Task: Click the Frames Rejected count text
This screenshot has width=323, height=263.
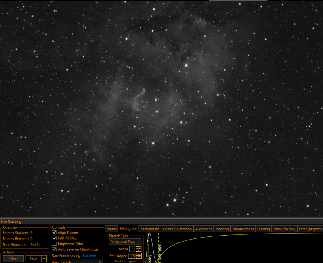Action: (17, 239)
